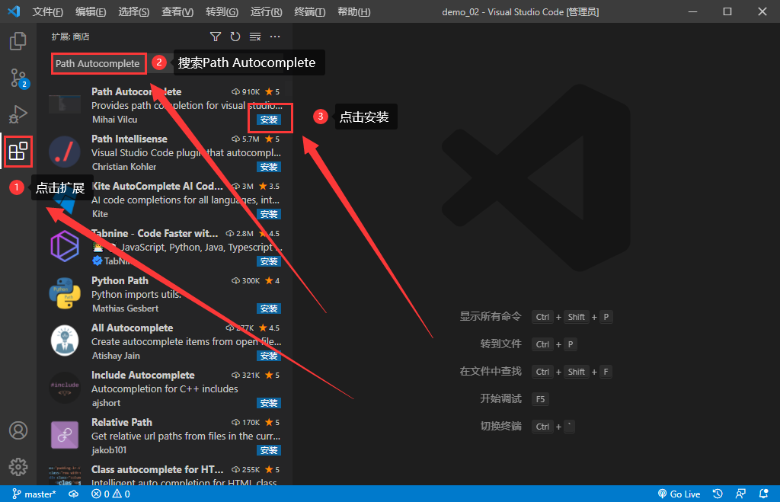
Task: Open the extensions panel more actions menu
Action: pyautogui.click(x=275, y=37)
